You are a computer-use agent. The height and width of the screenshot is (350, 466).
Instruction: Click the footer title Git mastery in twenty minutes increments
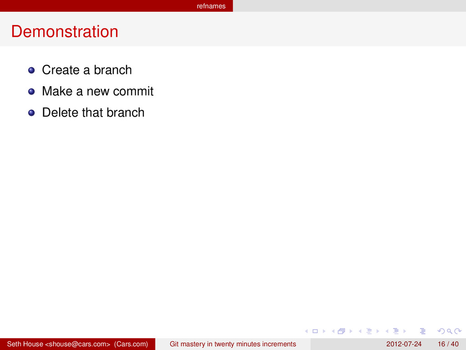click(x=233, y=344)
